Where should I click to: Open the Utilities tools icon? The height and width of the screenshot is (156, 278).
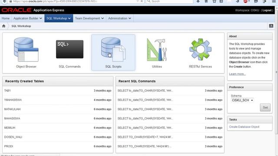pyautogui.click(x=157, y=50)
